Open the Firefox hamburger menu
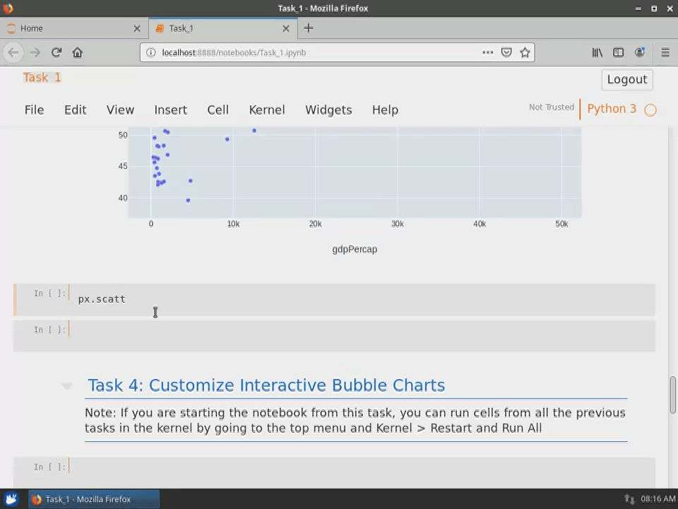The width and height of the screenshot is (678, 509). pos(665,52)
